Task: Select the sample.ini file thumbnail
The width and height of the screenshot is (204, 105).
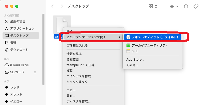Action: pos(62,25)
